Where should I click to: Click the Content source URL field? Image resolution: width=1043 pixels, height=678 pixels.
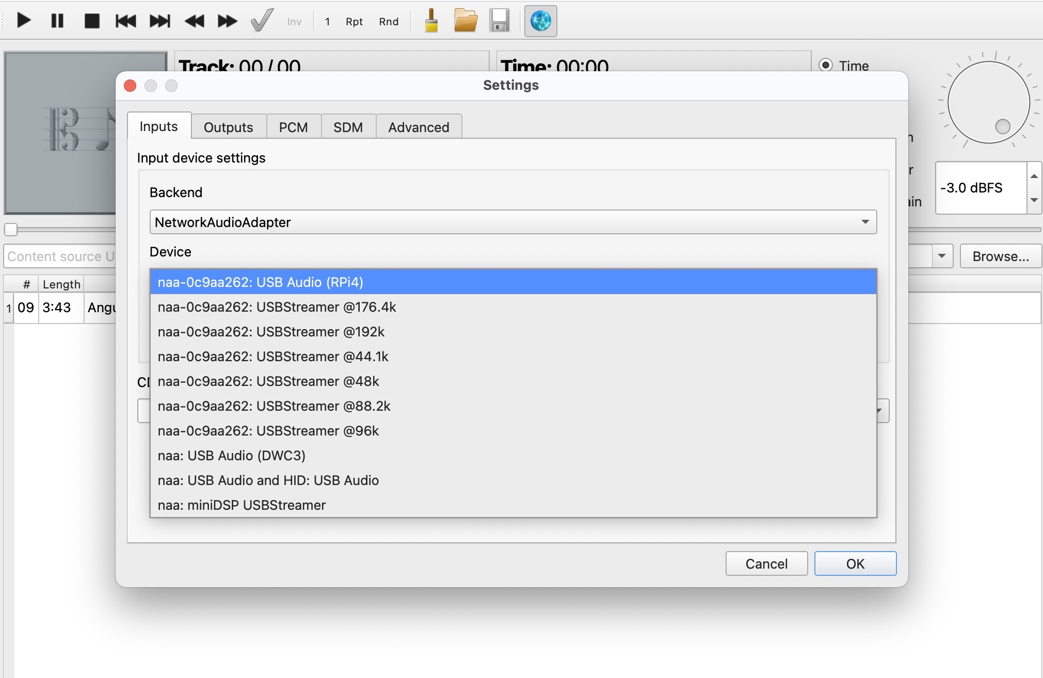click(x=60, y=256)
